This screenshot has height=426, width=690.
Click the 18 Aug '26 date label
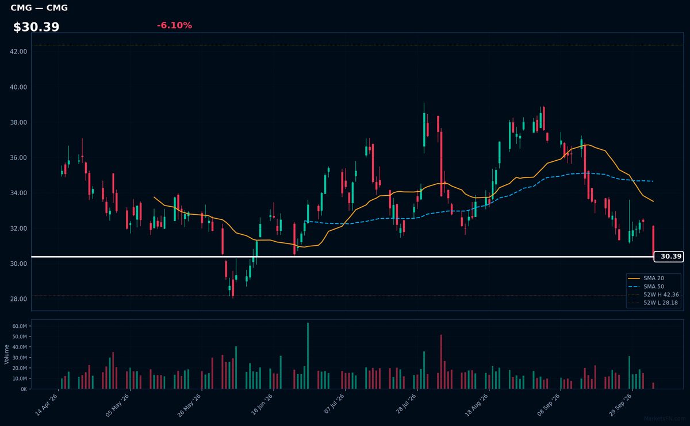477,404
